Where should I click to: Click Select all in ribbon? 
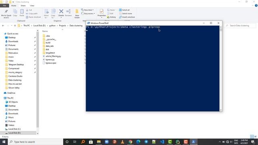(x=125, y=10)
